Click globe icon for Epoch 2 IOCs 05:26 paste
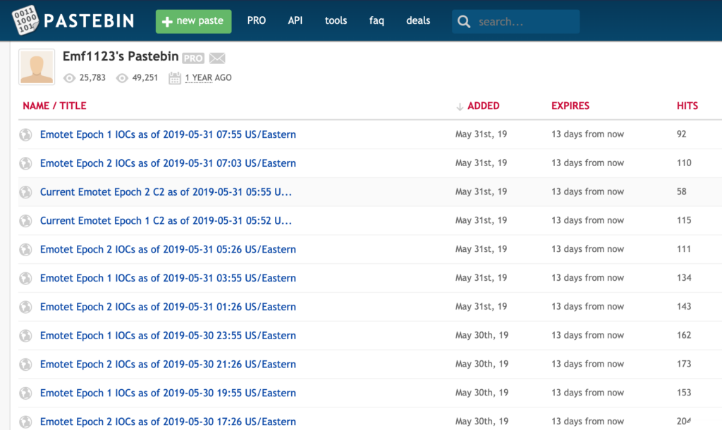This screenshot has height=430, width=722. 26,249
